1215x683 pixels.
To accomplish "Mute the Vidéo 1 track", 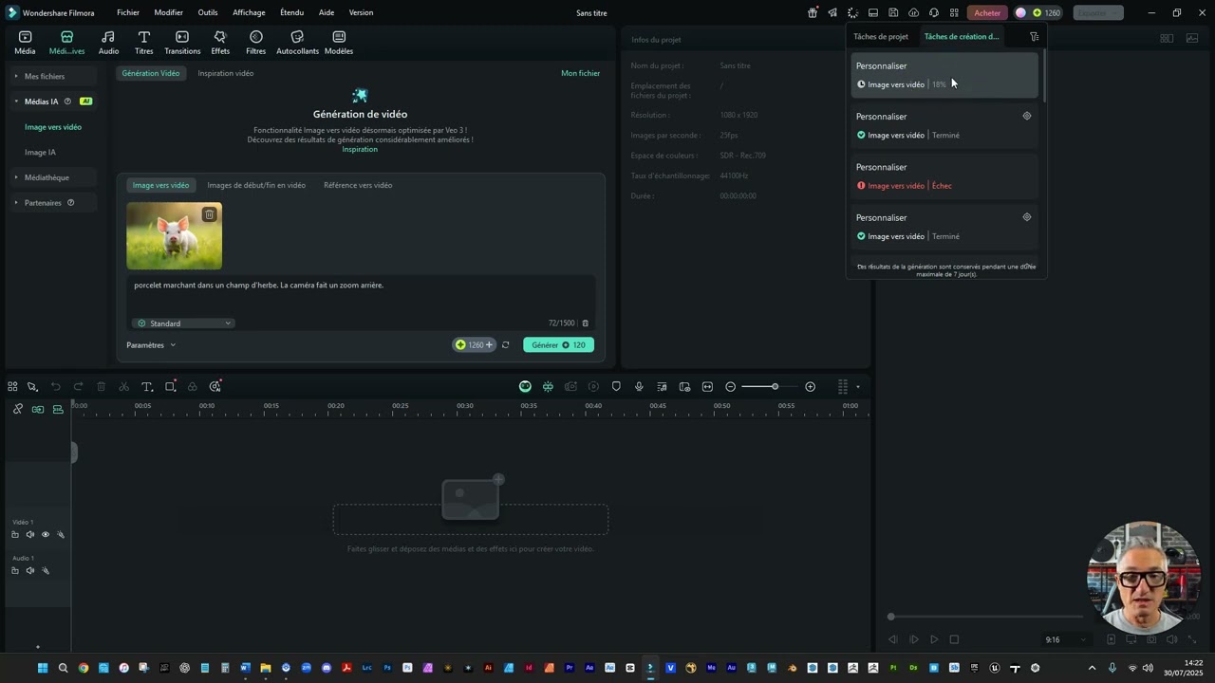I will point(29,534).
